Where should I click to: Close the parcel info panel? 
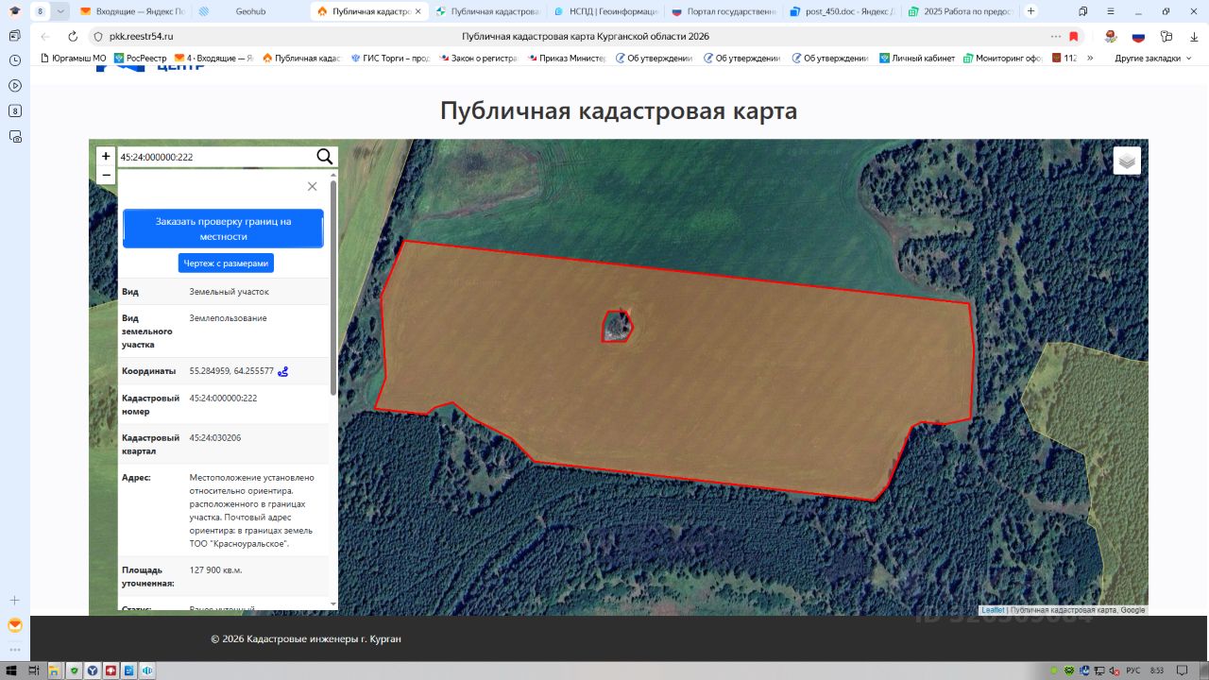pyautogui.click(x=312, y=187)
